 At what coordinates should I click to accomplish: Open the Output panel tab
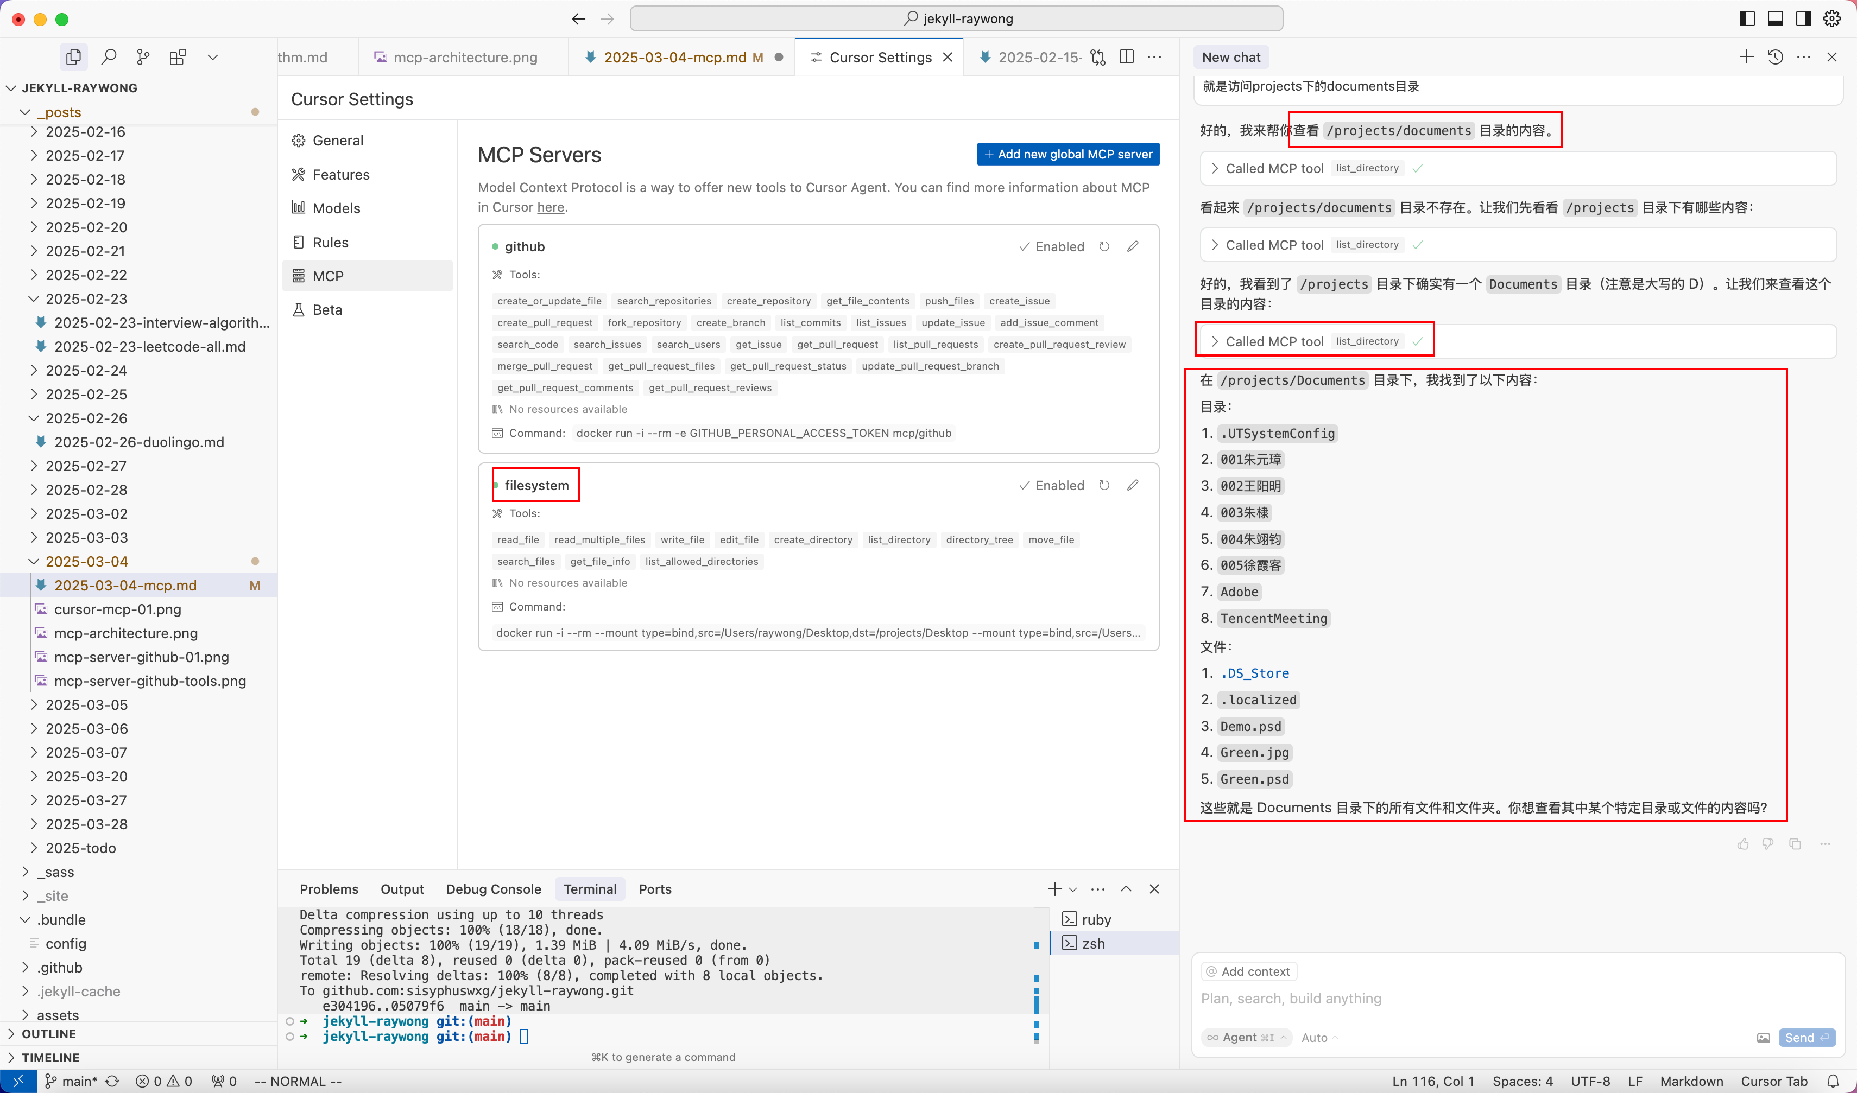click(x=402, y=889)
